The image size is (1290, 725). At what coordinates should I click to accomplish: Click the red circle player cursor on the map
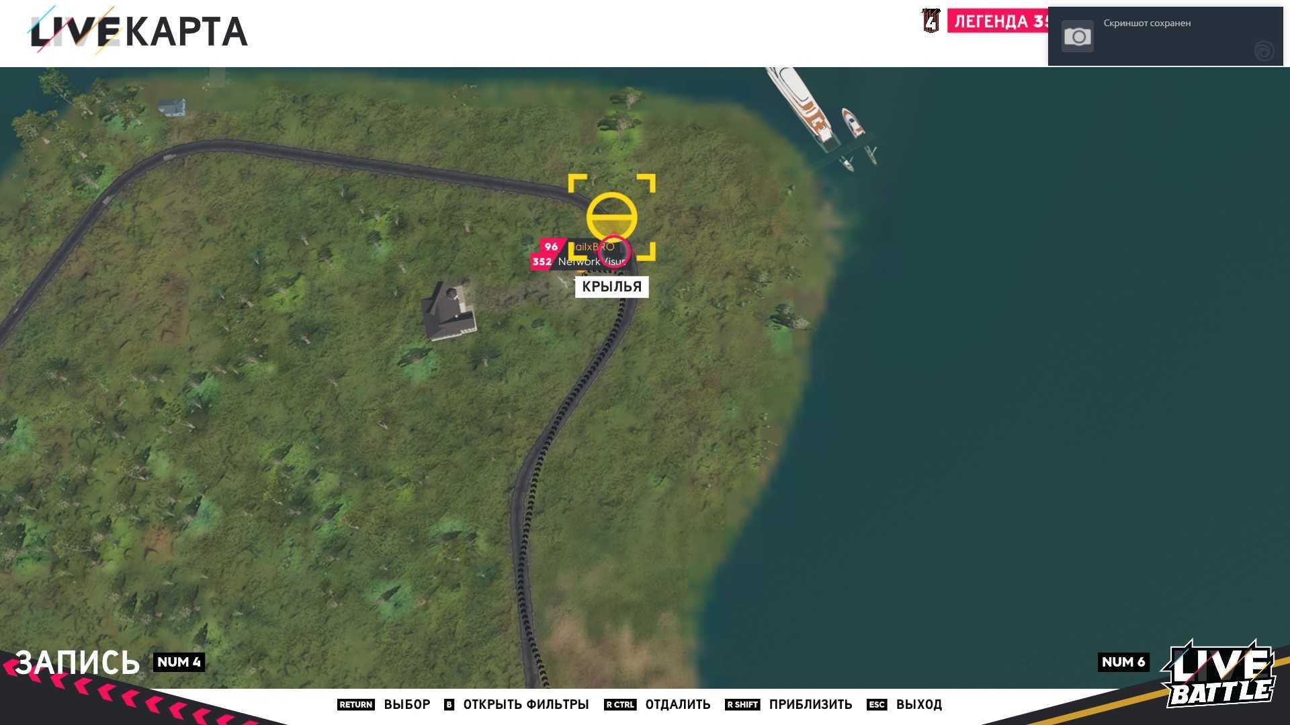click(614, 250)
